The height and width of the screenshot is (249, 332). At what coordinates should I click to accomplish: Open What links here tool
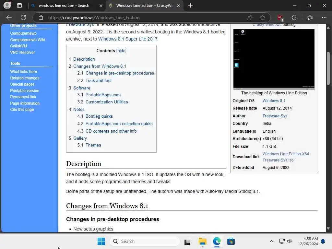(x=23, y=72)
